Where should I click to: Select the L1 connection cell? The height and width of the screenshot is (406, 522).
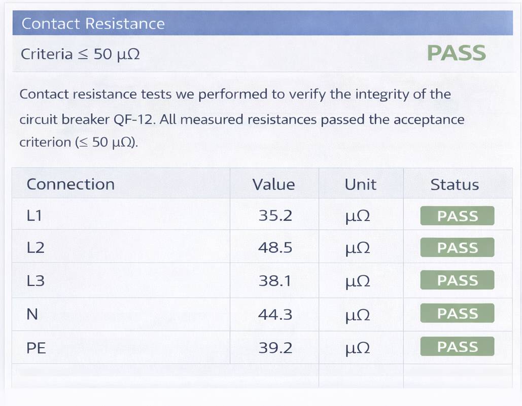coord(34,216)
